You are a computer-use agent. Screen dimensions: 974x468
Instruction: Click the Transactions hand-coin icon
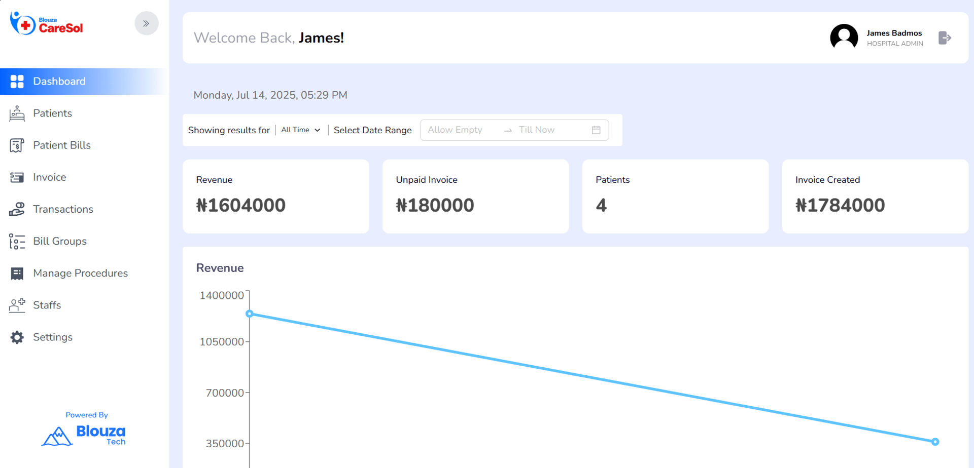pos(17,209)
